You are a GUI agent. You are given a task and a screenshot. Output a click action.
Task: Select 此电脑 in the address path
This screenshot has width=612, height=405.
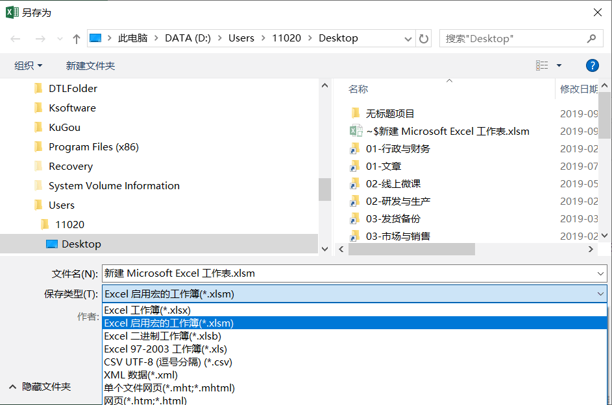(132, 38)
